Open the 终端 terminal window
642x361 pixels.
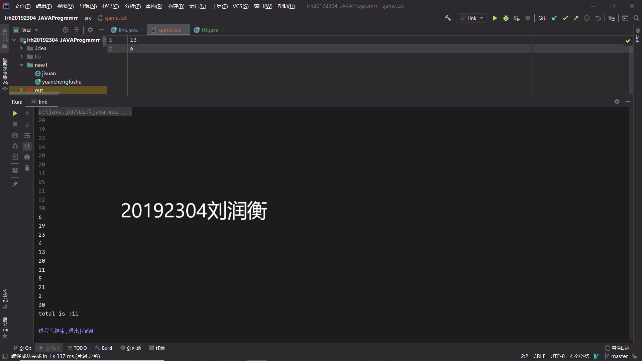(x=157, y=348)
